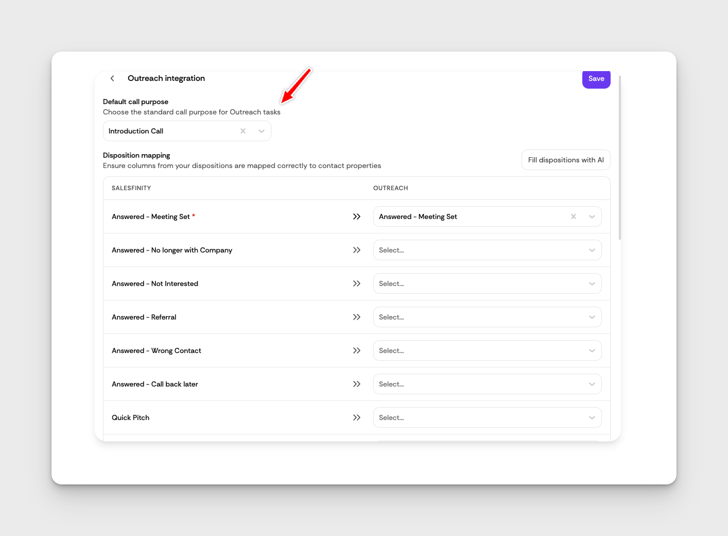
Task: Expand the Outreach dropdown for Answered - Meeting Set
Action: [x=592, y=216]
